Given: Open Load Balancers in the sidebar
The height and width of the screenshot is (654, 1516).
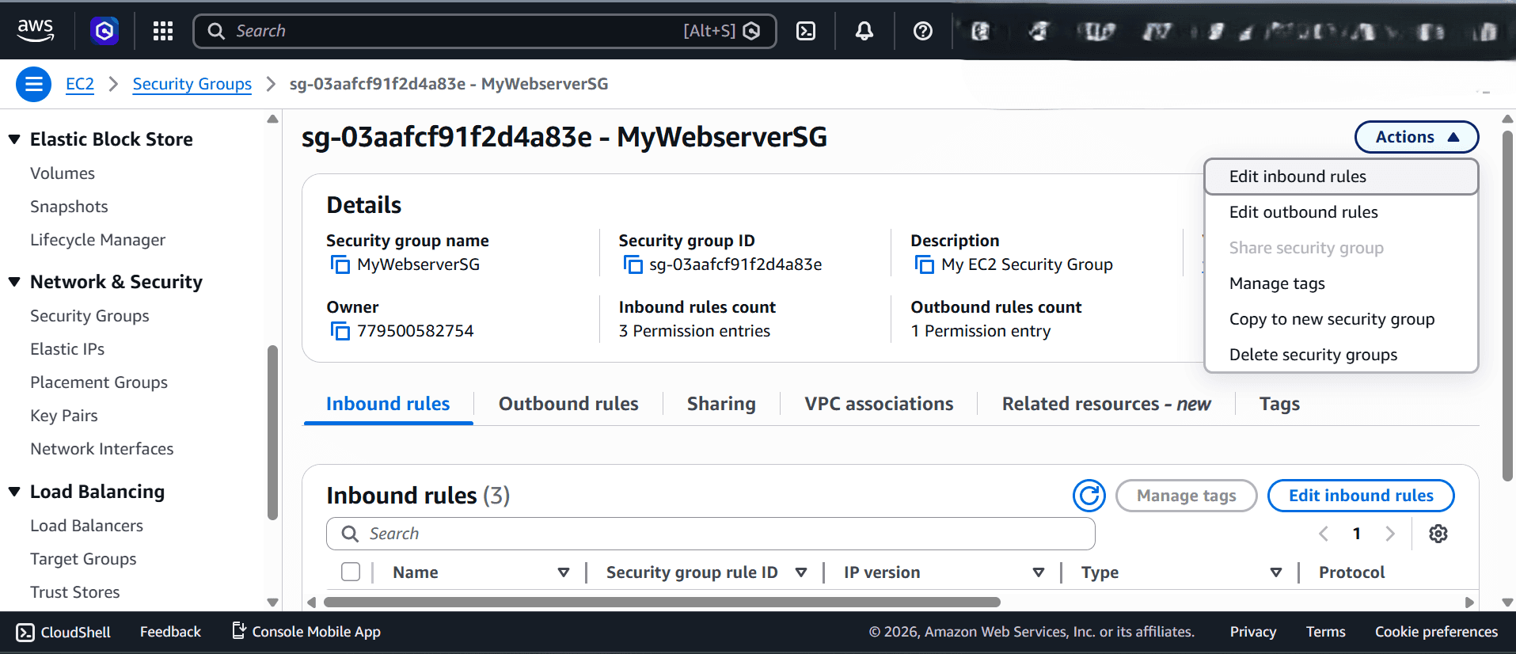Looking at the screenshot, I should pyautogui.click(x=87, y=526).
